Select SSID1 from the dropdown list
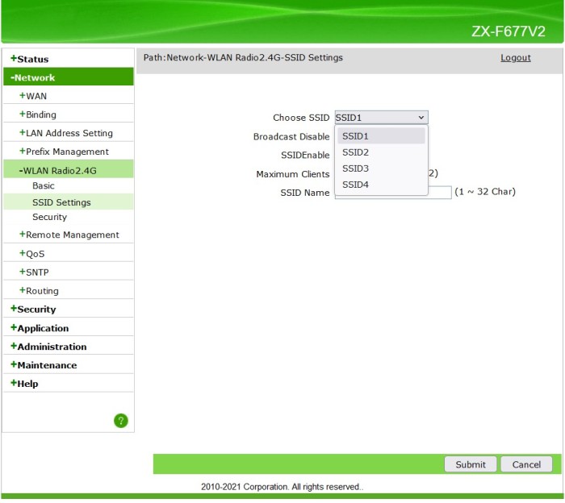The width and height of the screenshot is (565, 503). pyautogui.click(x=381, y=136)
